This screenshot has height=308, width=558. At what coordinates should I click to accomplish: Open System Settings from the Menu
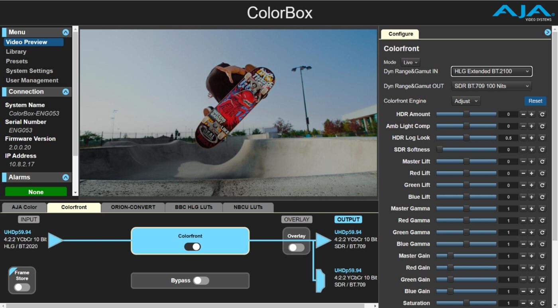(x=29, y=70)
